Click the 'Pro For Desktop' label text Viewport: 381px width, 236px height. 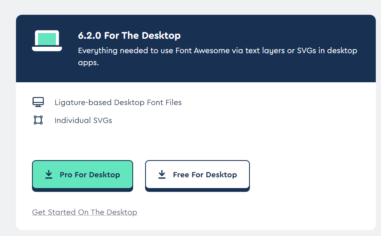90,175
